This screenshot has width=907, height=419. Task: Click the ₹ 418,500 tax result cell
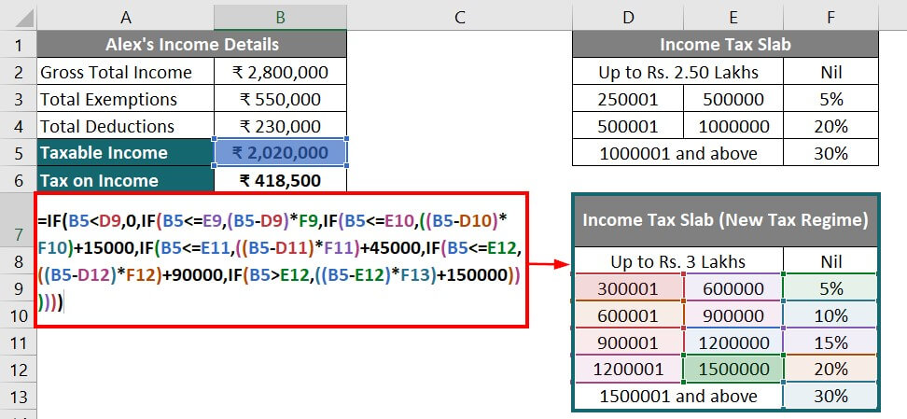281,180
